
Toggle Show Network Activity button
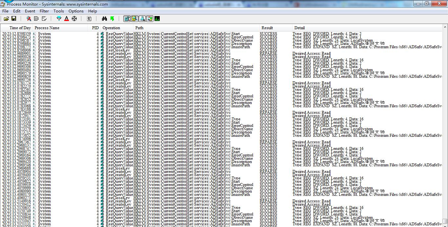tap(142, 19)
